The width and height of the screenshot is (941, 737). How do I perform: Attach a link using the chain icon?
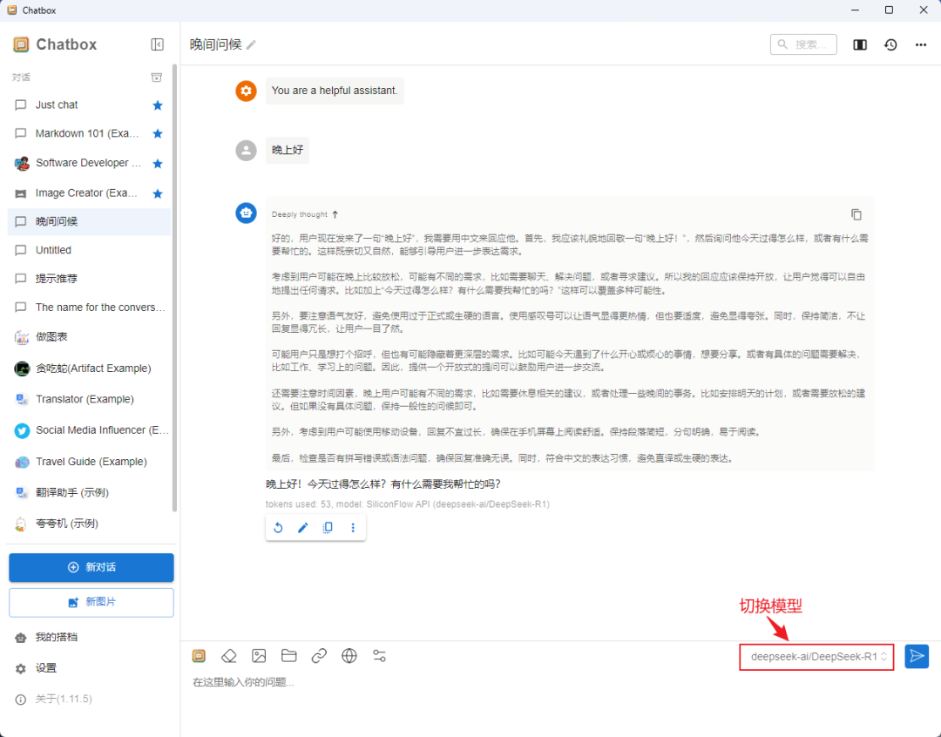(x=319, y=656)
